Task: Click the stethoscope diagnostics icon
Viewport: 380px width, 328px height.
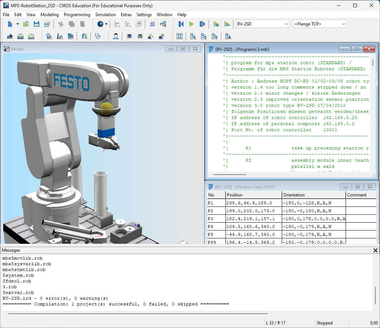Action: [98, 36]
